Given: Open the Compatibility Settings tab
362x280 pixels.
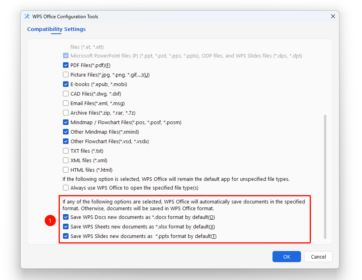Looking at the screenshot, I should tap(56, 29).
